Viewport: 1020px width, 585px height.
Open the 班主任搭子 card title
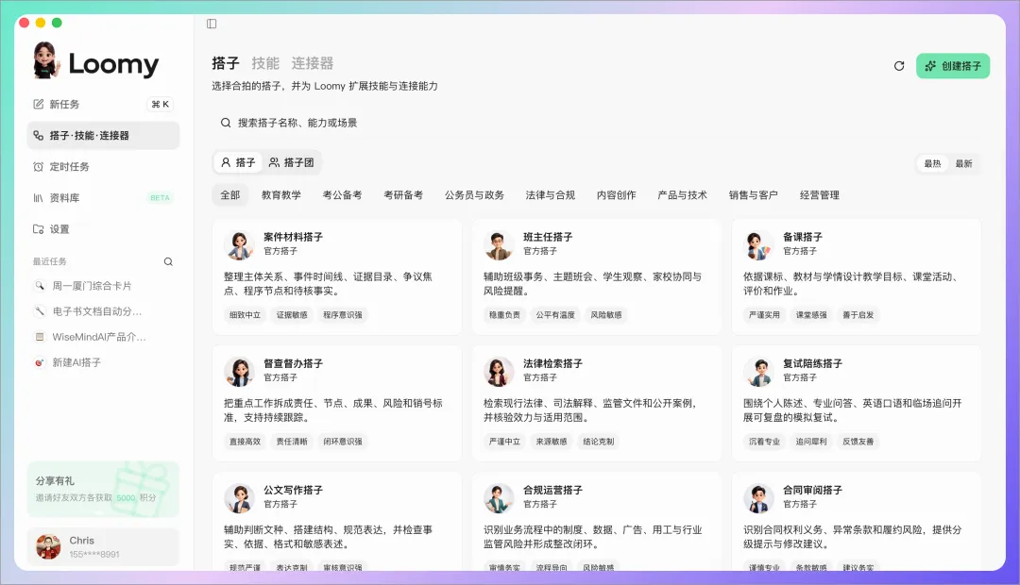click(548, 237)
